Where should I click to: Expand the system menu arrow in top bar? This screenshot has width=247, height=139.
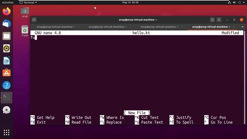[244, 2]
